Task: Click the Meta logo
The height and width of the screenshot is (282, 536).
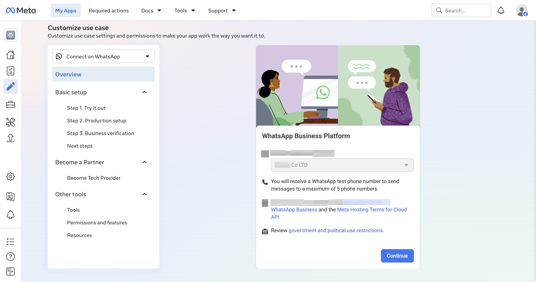Action: tap(21, 10)
